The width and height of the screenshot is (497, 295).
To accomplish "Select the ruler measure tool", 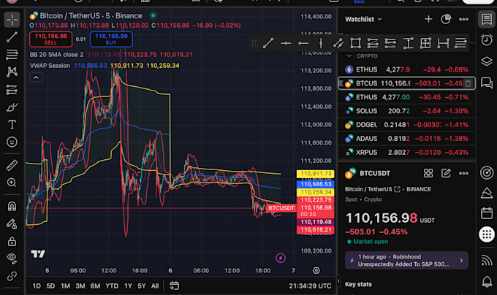I will pos(12,165).
